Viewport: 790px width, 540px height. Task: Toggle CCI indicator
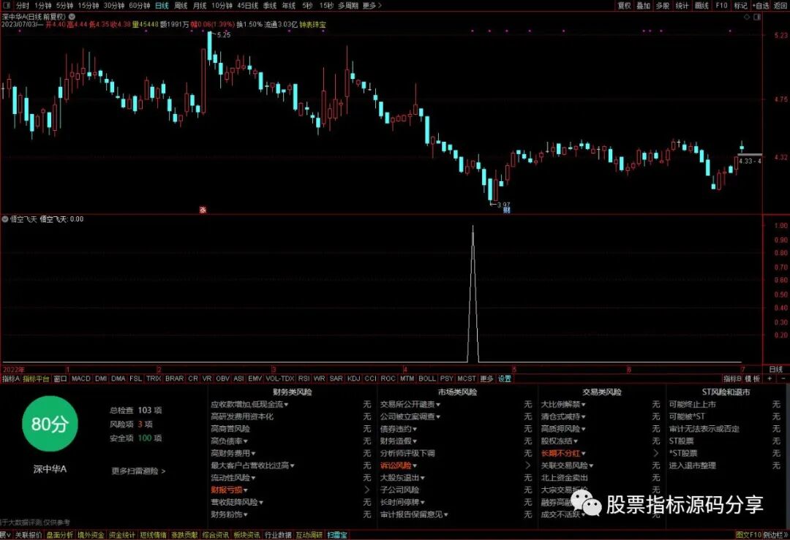(370, 379)
